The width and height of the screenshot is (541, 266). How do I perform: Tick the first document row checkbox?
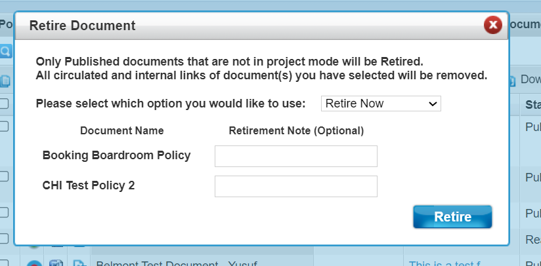click(x=4, y=126)
